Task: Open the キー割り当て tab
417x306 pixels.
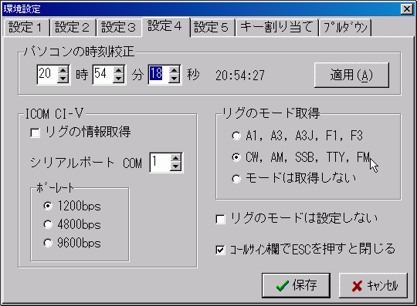Action: tap(276, 27)
